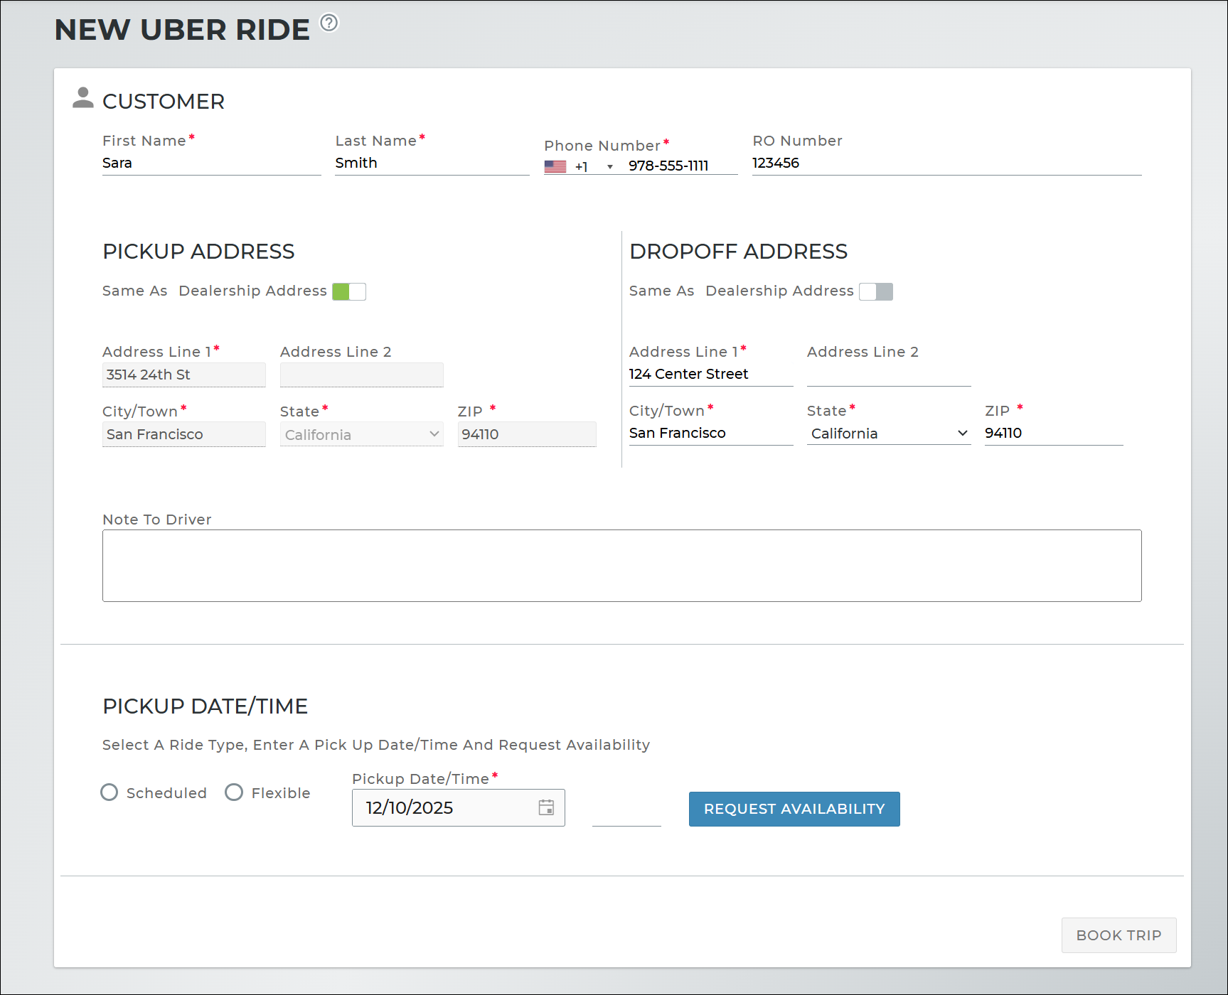Image resolution: width=1228 pixels, height=995 pixels.
Task: Click dropoff Address Line 1 field
Action: coord(710,374)
